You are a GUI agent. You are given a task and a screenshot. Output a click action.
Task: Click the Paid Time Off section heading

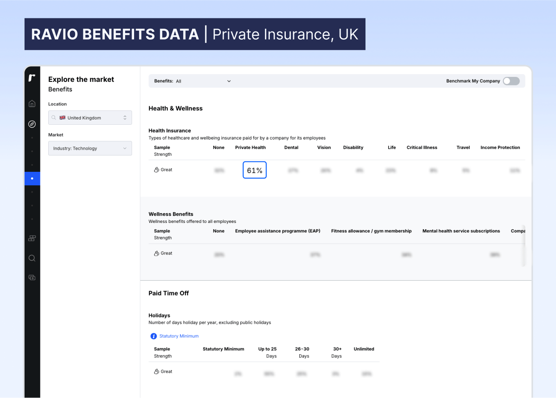(x=168, y=293)
